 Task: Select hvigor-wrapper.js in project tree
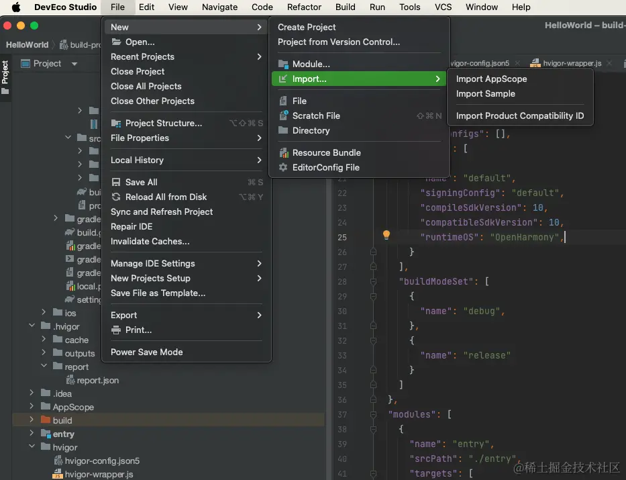tap(99, 474)
